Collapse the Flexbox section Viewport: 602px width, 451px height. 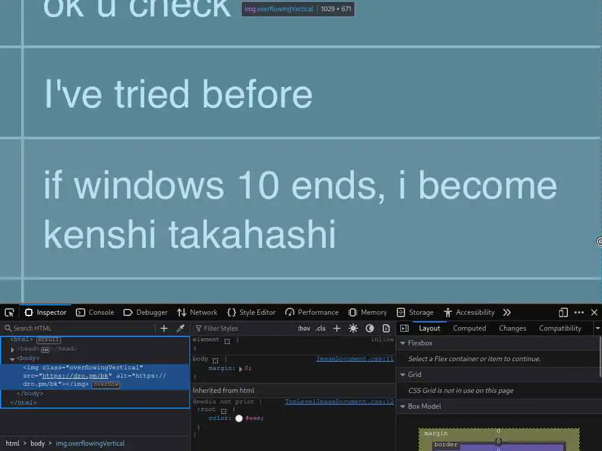tap(403, 343)
